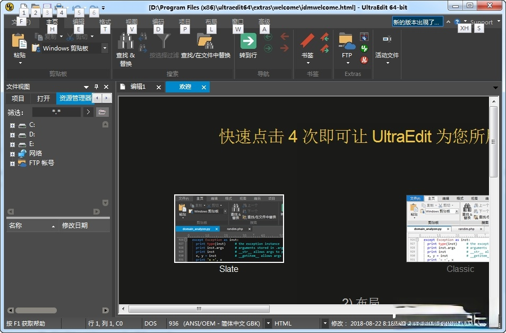Click the green 转到行 arrow icon

click(x=248, y=41)
